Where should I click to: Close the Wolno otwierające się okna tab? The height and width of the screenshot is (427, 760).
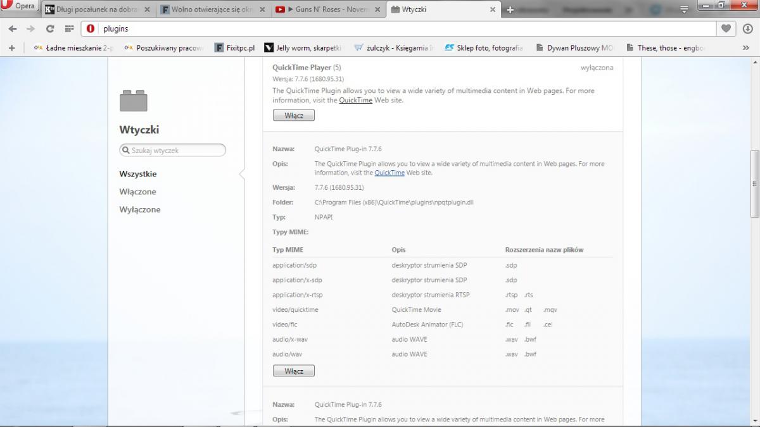(262, 9)
